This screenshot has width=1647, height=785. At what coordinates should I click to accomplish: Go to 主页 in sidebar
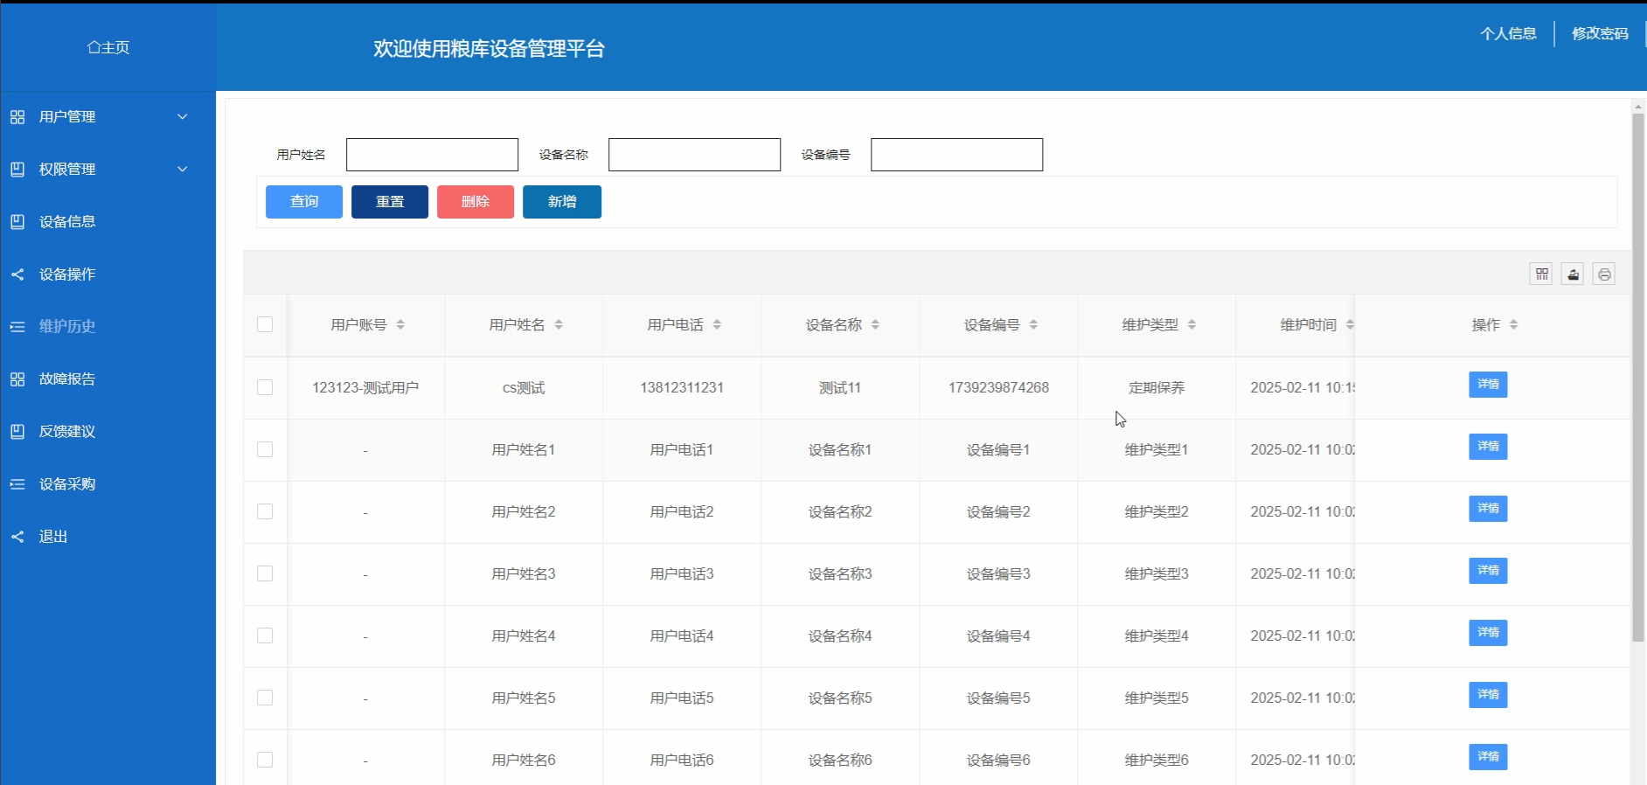pos(108,47)
